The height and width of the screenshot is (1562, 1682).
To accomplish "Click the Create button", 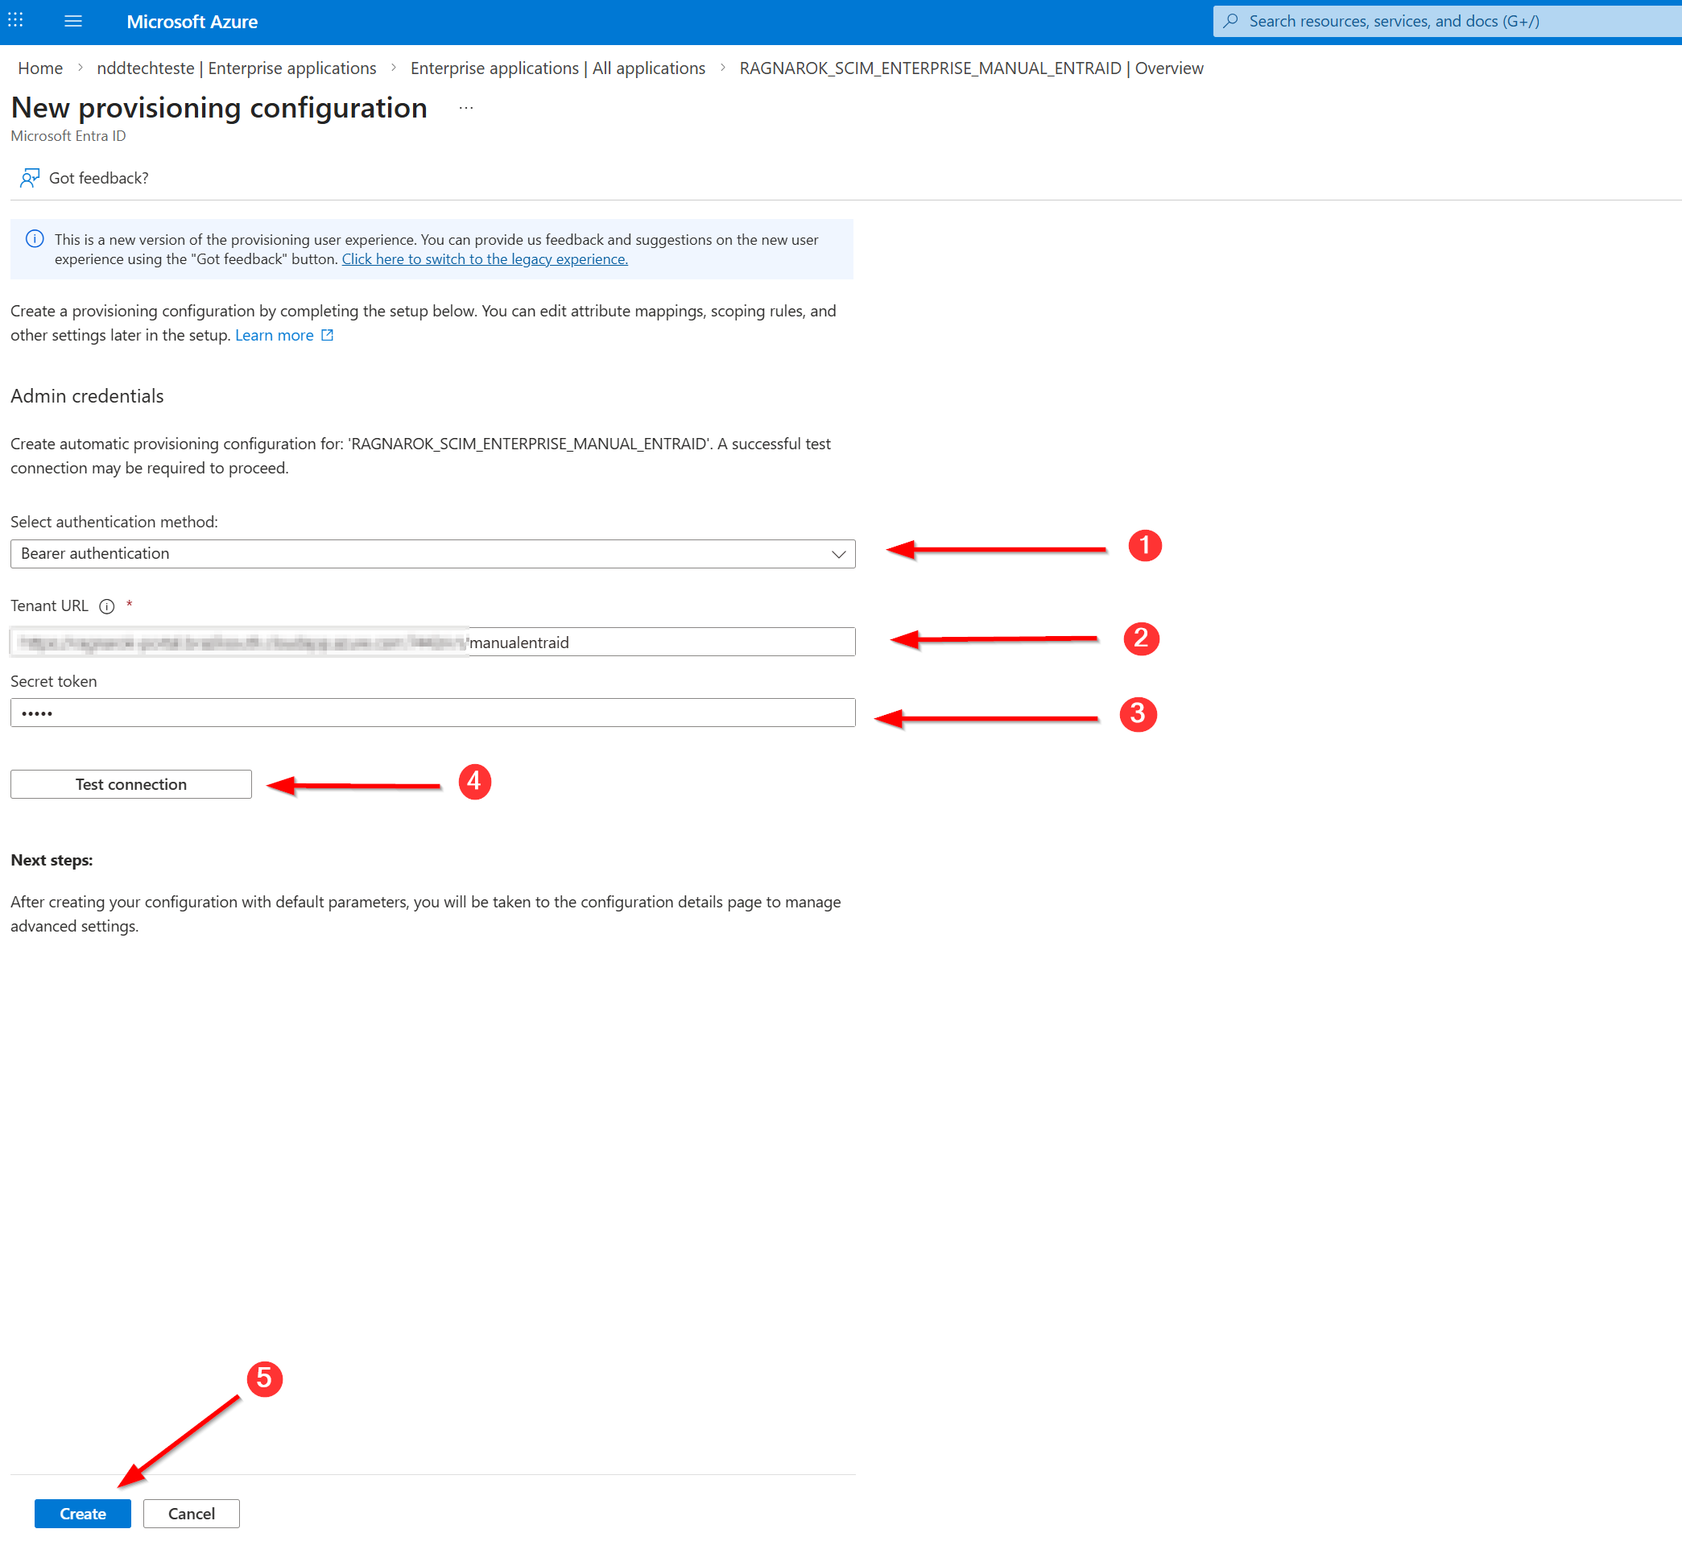I will point(82,1513).
